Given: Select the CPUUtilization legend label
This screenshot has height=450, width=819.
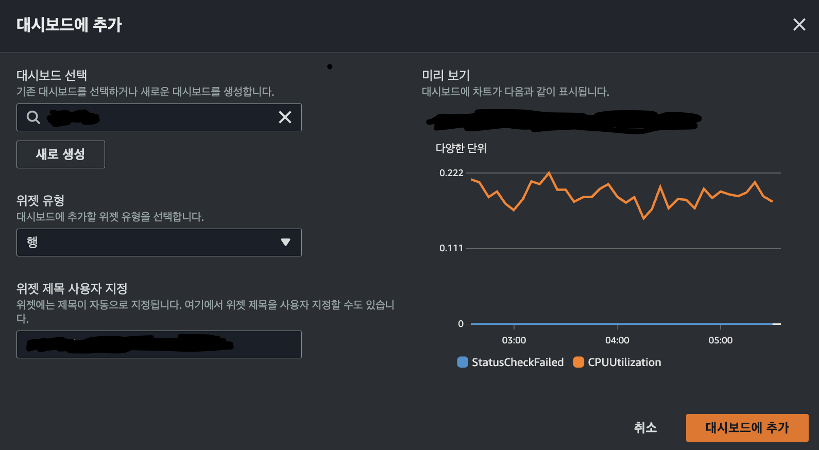Looking at the screenshot, I should [624, 362].
